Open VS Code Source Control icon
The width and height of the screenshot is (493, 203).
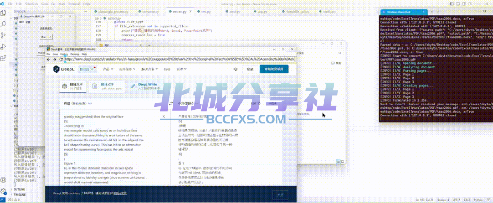4,36
